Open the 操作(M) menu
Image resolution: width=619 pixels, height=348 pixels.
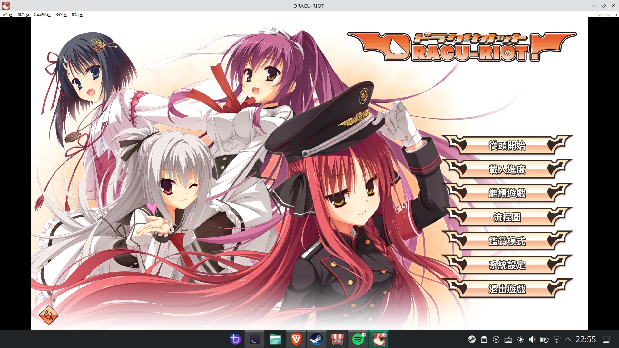(x=61, y=15)
